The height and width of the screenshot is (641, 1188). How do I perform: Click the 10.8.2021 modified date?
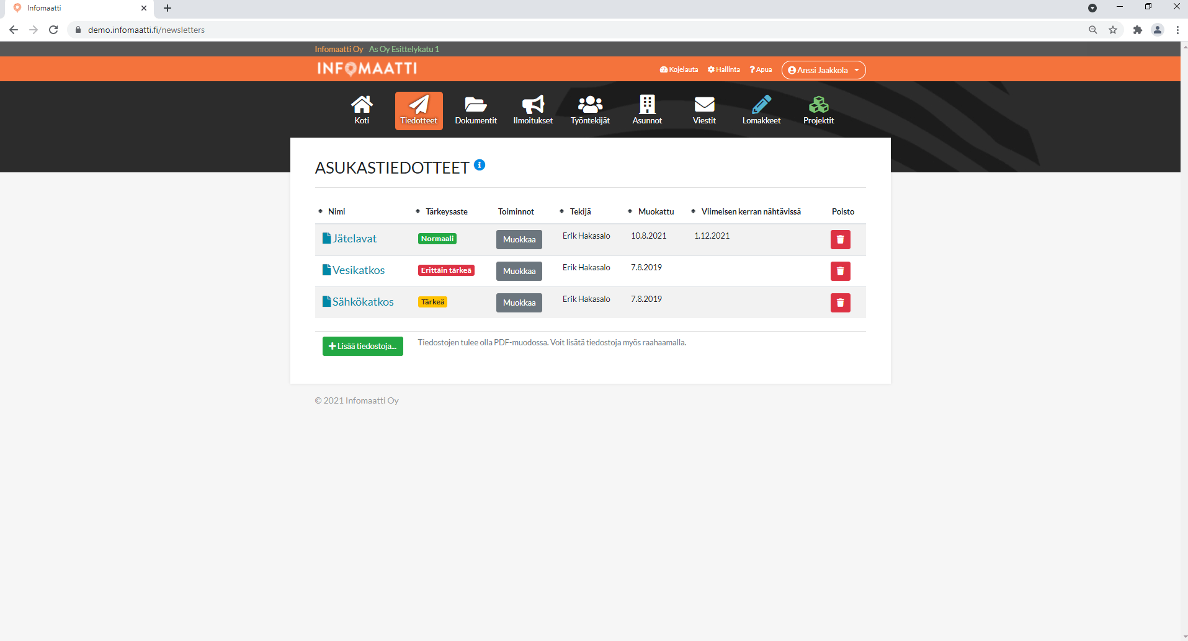click(649, 236)
